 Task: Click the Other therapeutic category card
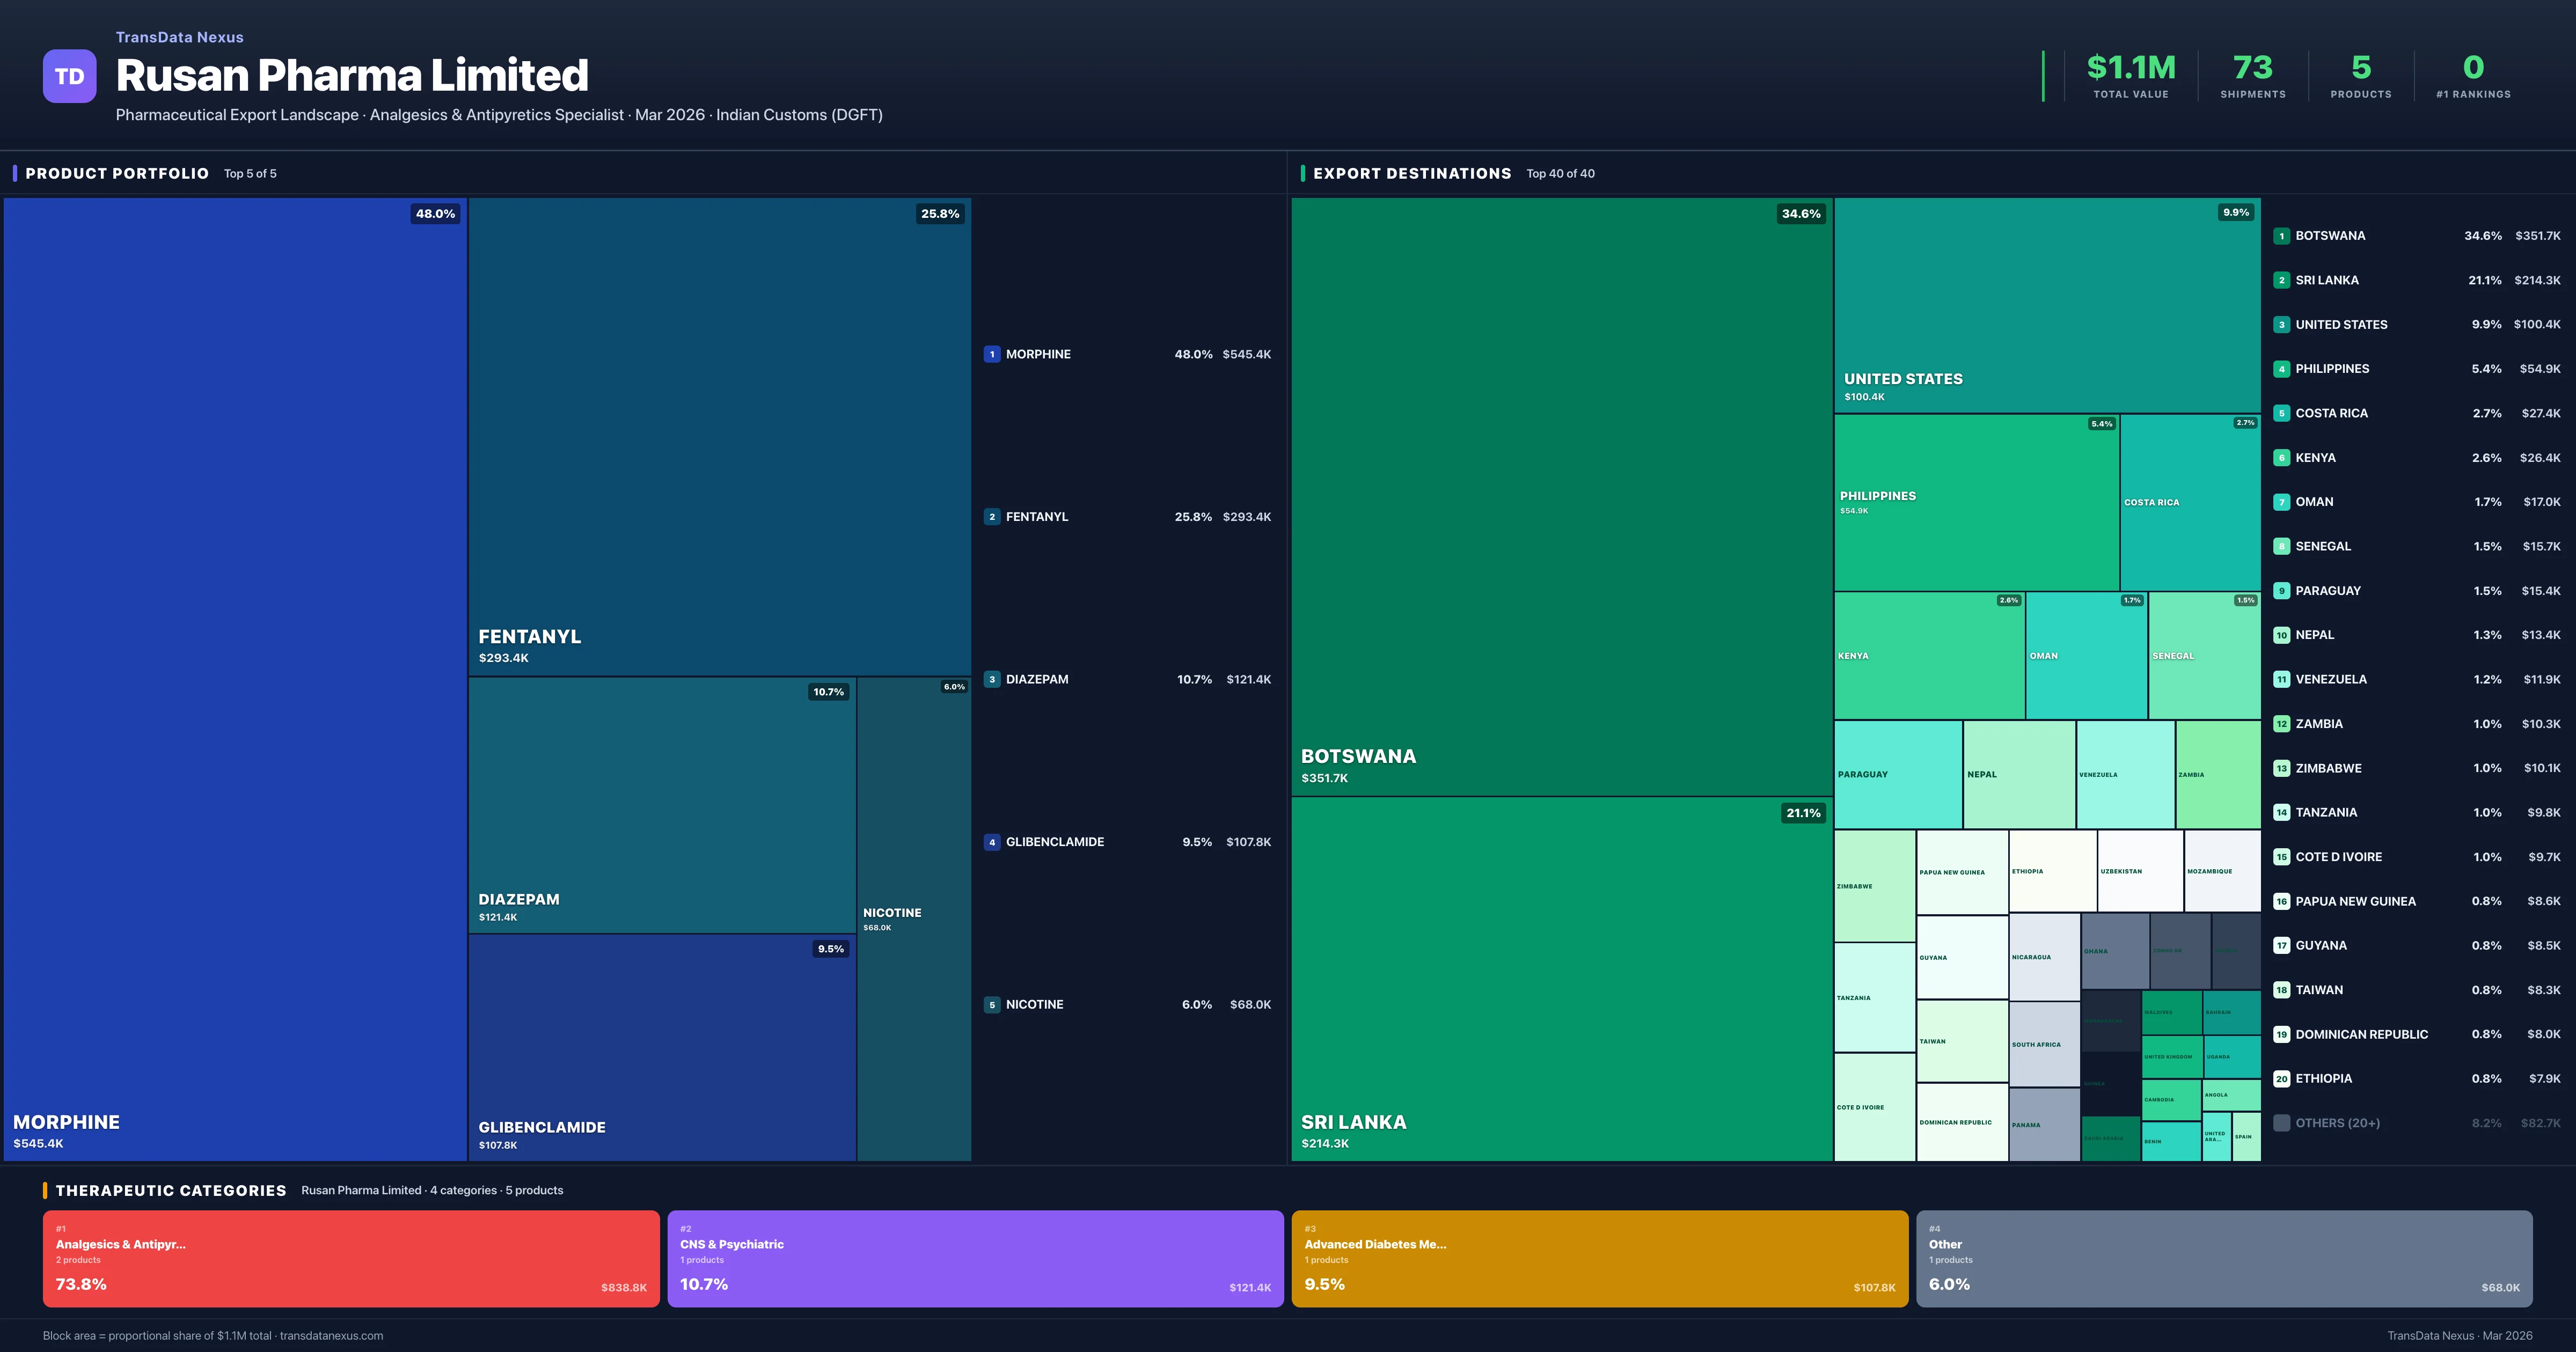pyautogui.click(x=2223, y=1258)
